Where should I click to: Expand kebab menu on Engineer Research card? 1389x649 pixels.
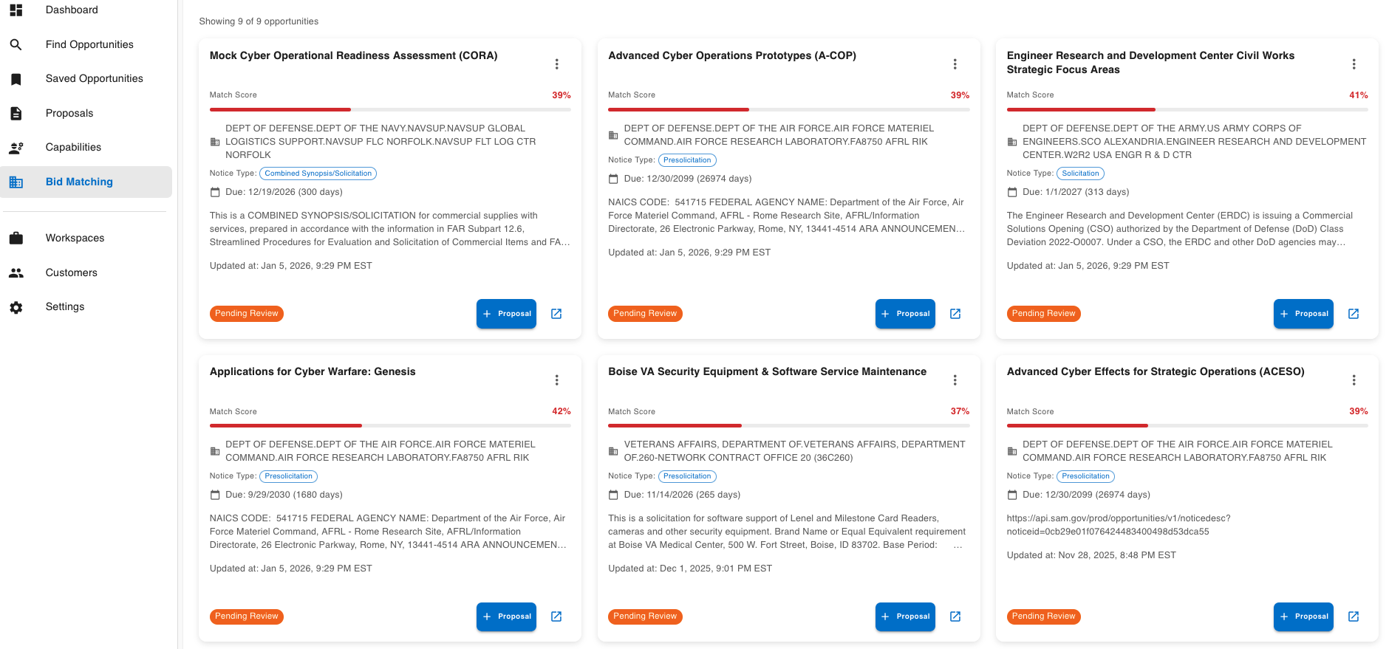coord(1354,64)
